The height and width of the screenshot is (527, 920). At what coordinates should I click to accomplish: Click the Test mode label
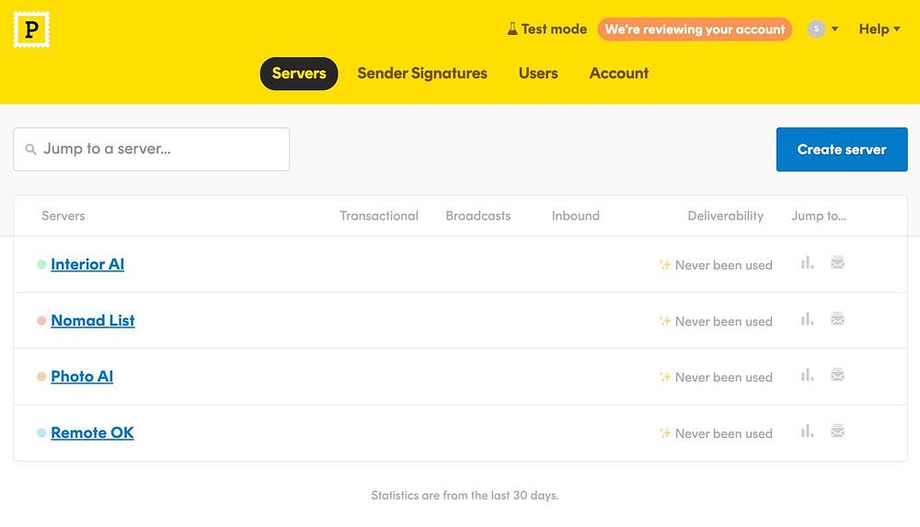[554, 29]
